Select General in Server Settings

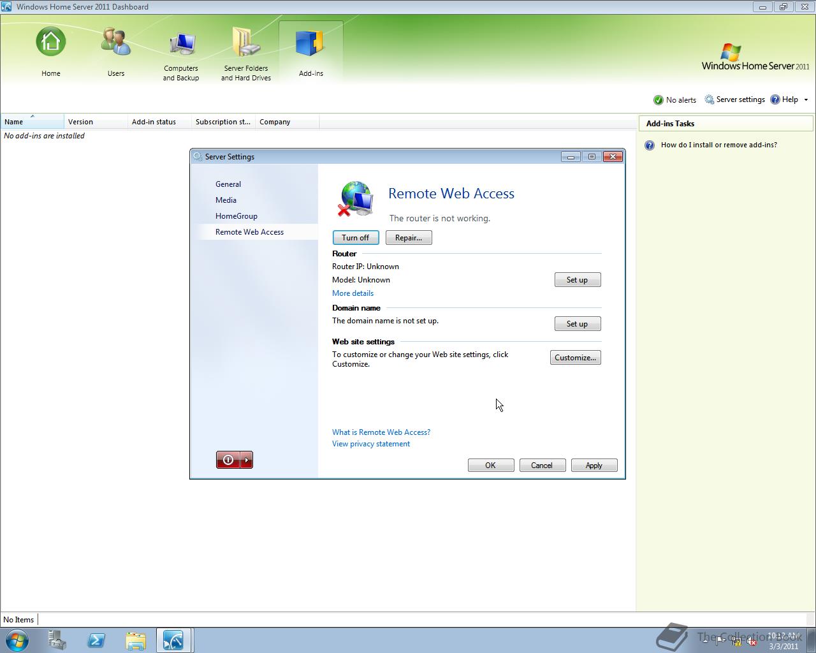228,184
